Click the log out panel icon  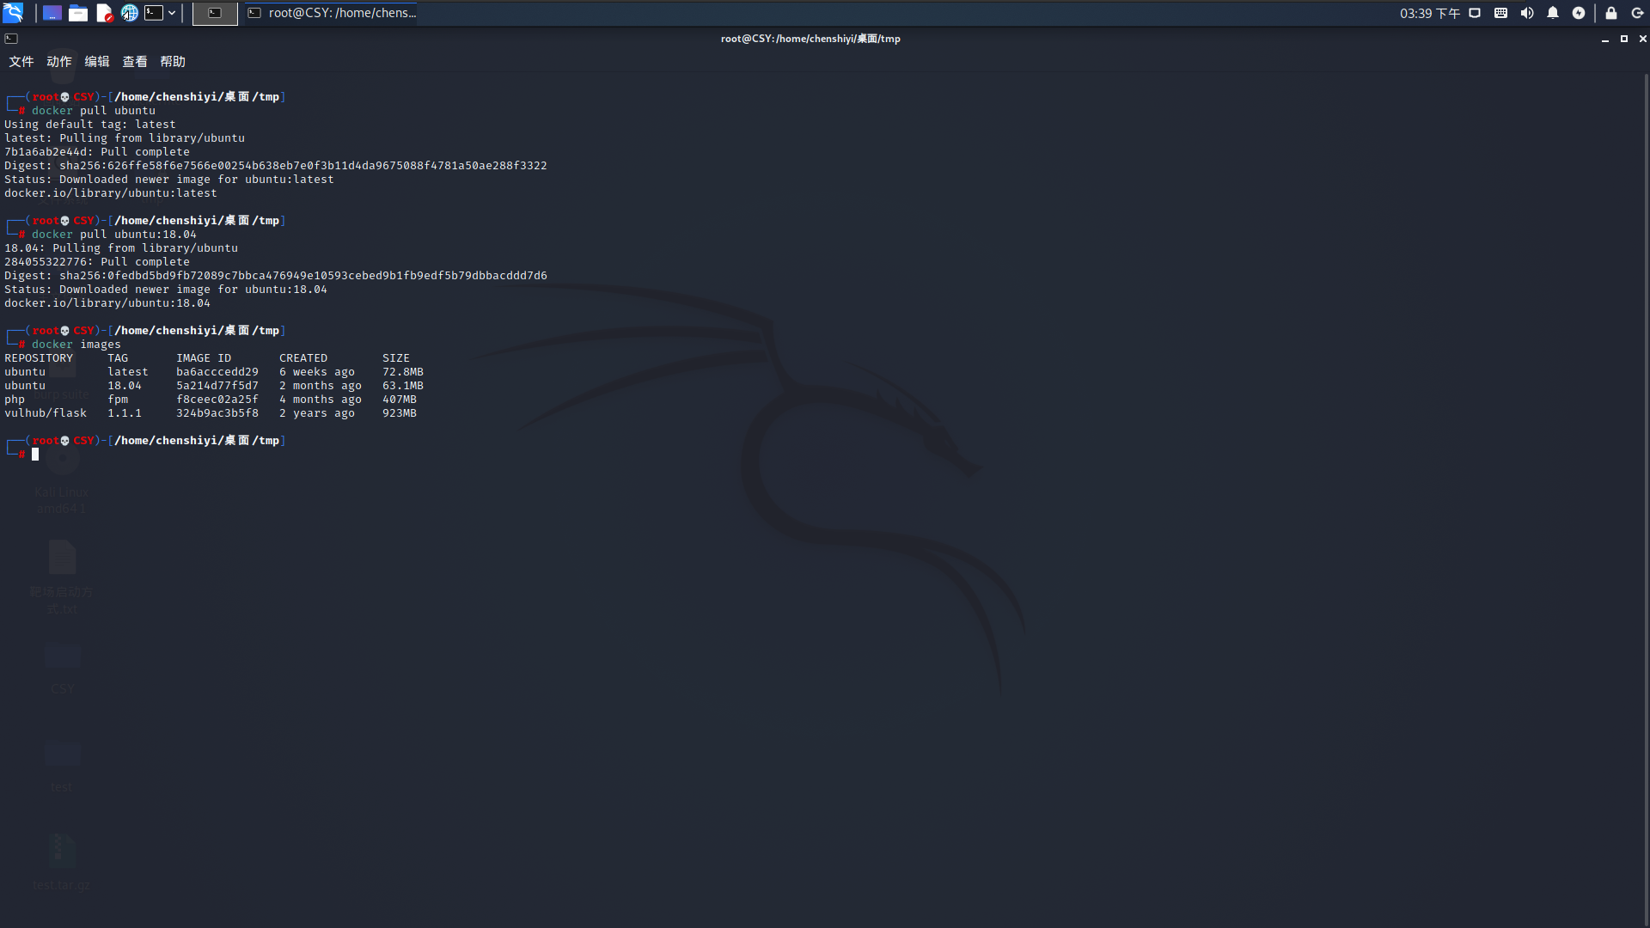pyautogui.click(x=1637, y=13)
